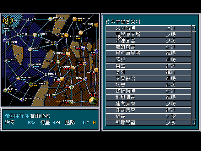Select the Holson planet
Screen dimensions: 201x151
pos(22,99)
